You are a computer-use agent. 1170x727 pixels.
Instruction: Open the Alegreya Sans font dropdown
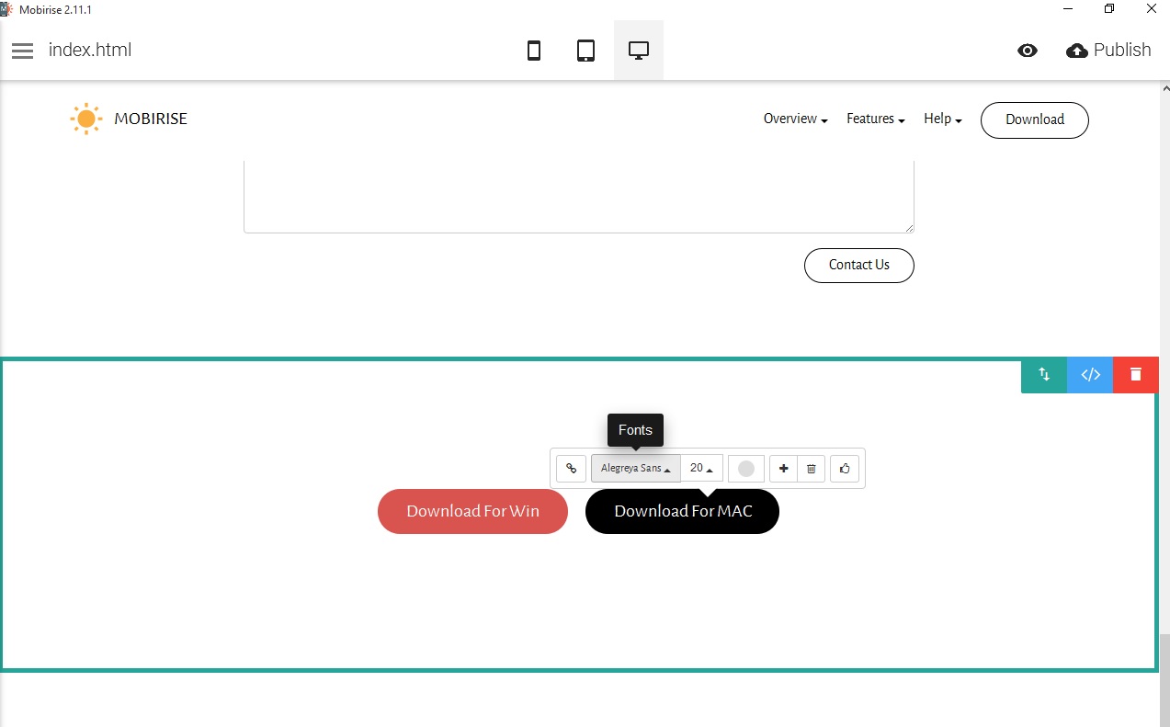coord(635,468)
